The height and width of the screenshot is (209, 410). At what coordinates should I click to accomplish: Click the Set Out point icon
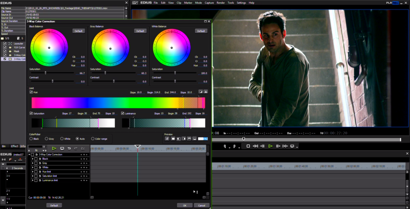[234, 146]
